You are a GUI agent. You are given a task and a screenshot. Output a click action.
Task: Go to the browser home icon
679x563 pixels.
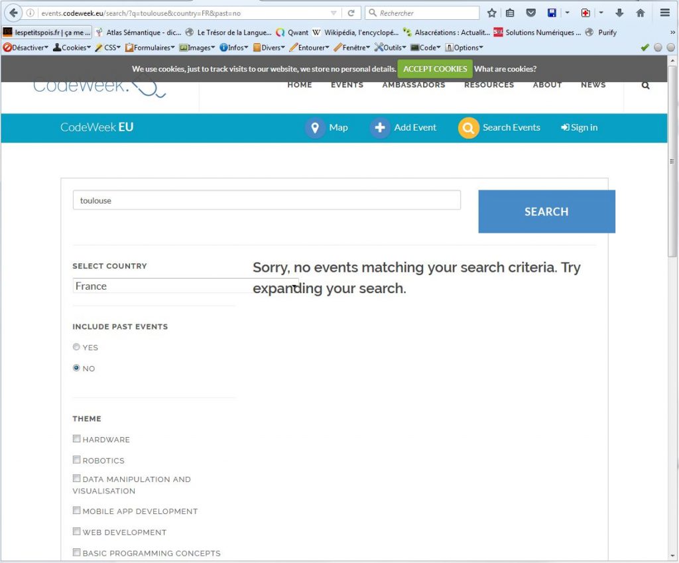coord(641,13)
